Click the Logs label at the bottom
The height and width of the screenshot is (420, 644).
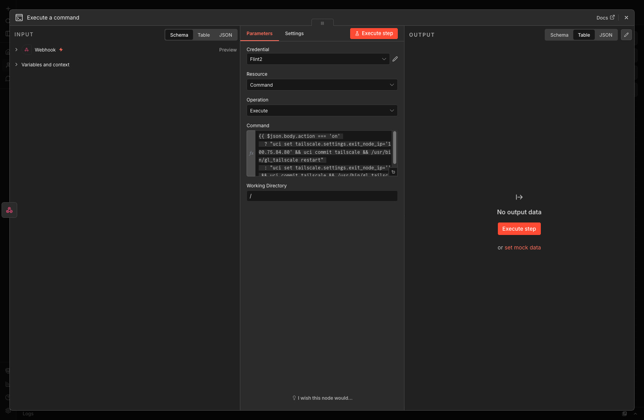[x=28, y=414]
